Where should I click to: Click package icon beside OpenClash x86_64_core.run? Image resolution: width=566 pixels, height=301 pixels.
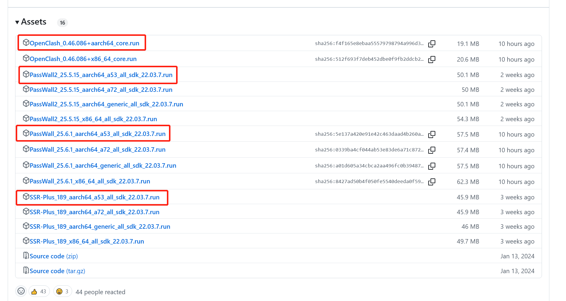[x=26, y=58]
